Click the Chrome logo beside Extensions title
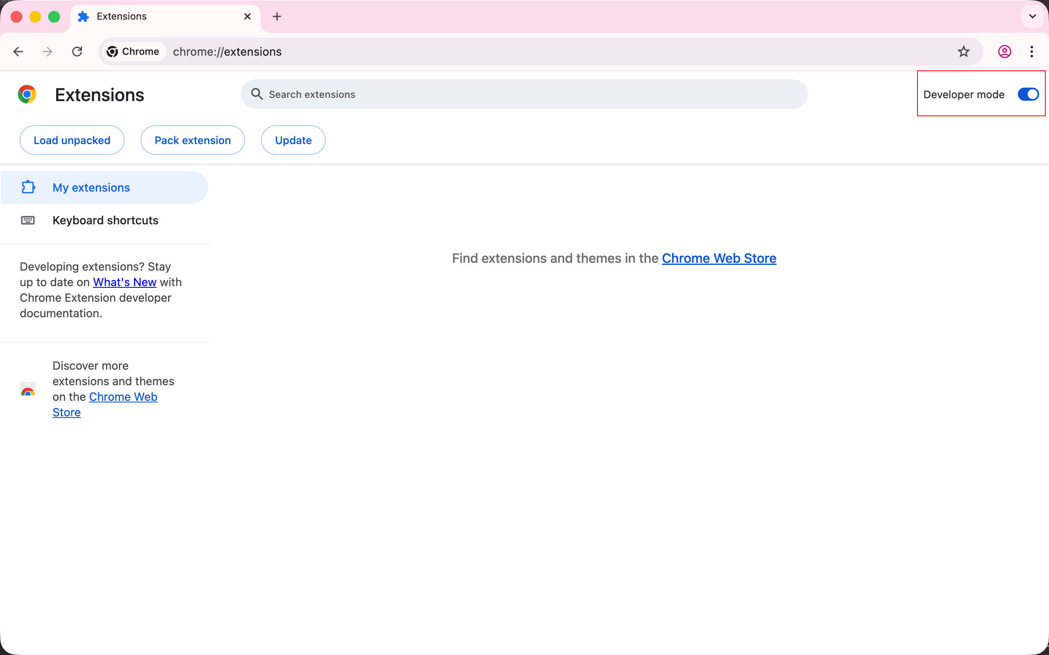This screenshot has height=655, width=1049. 27,95
